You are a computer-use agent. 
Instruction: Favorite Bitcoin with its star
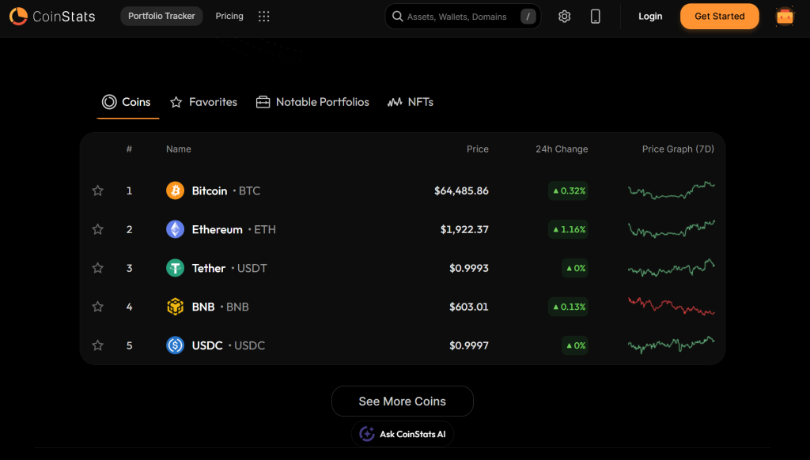pyautogui.click(x=97, y=190)
